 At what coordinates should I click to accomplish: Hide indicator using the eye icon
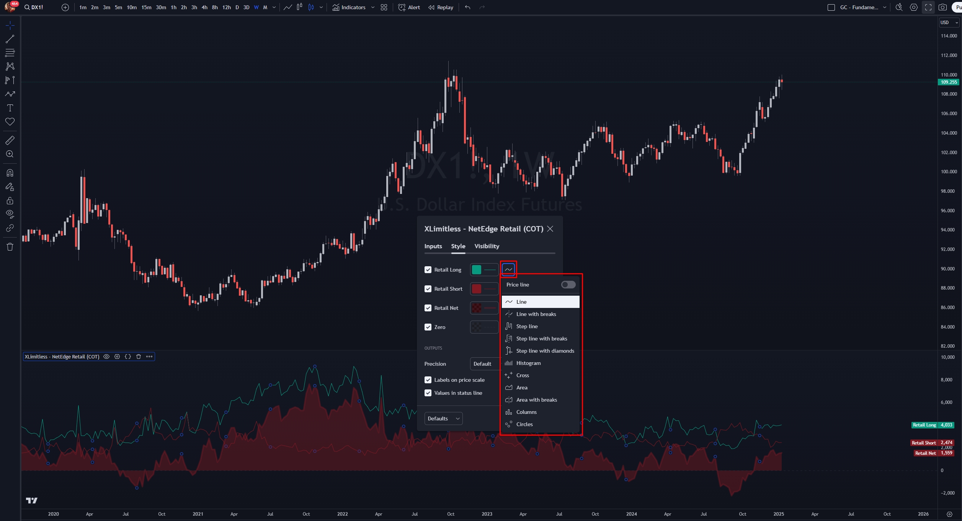(x=106, y=357)
